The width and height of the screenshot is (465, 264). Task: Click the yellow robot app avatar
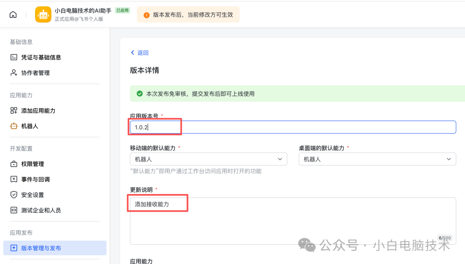(x=43, y=15)
